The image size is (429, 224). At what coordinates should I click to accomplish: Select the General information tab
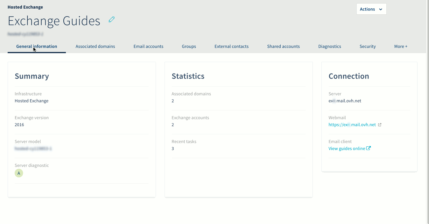37,46
